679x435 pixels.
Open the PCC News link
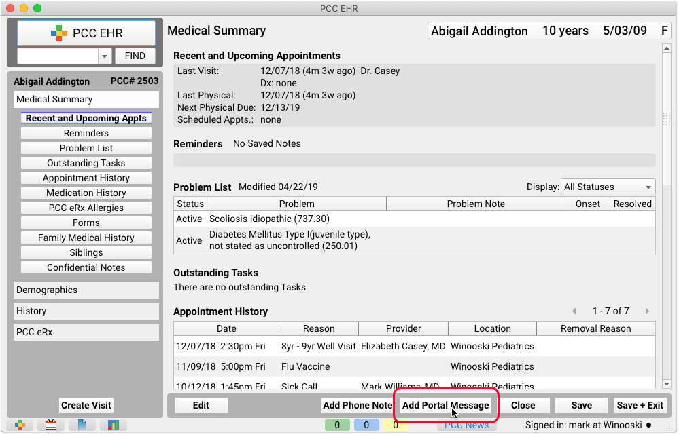pyautogui.click(x=466, y=425)
